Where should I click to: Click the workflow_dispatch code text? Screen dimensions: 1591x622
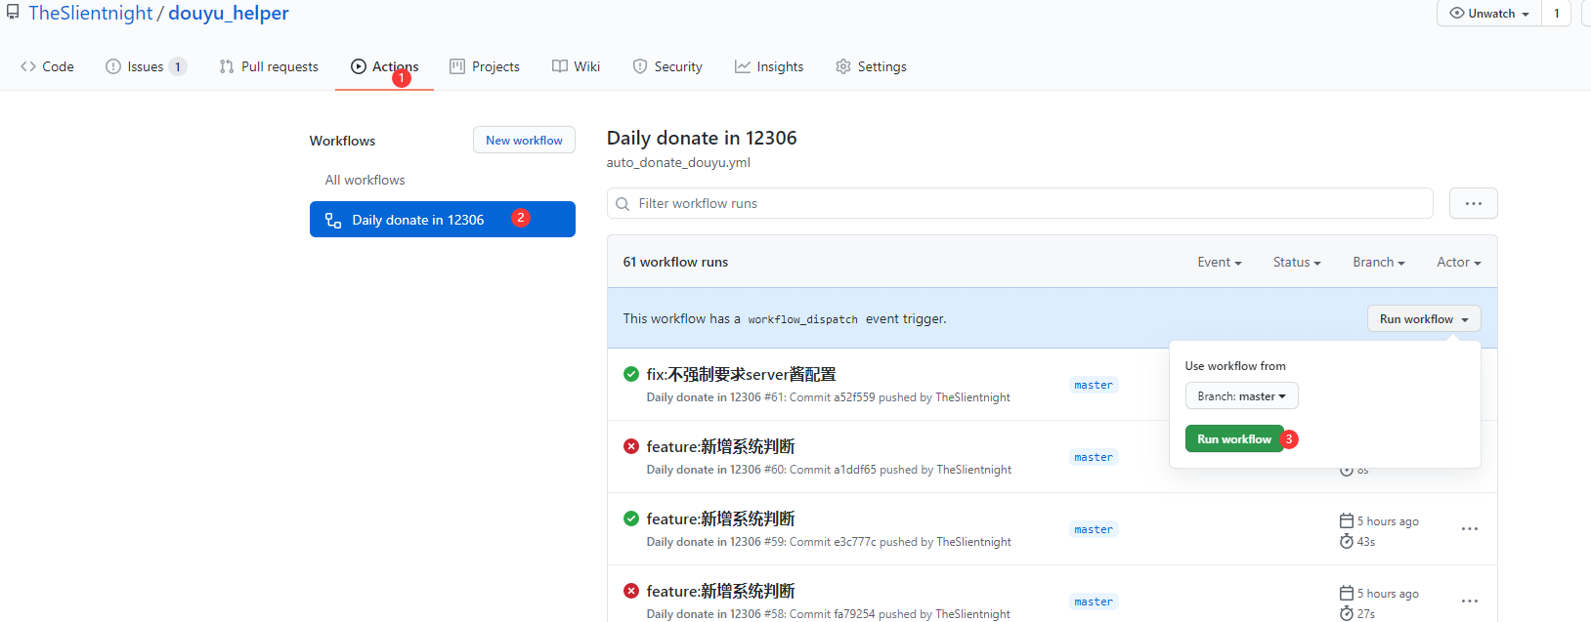click(x=802, y=319)
